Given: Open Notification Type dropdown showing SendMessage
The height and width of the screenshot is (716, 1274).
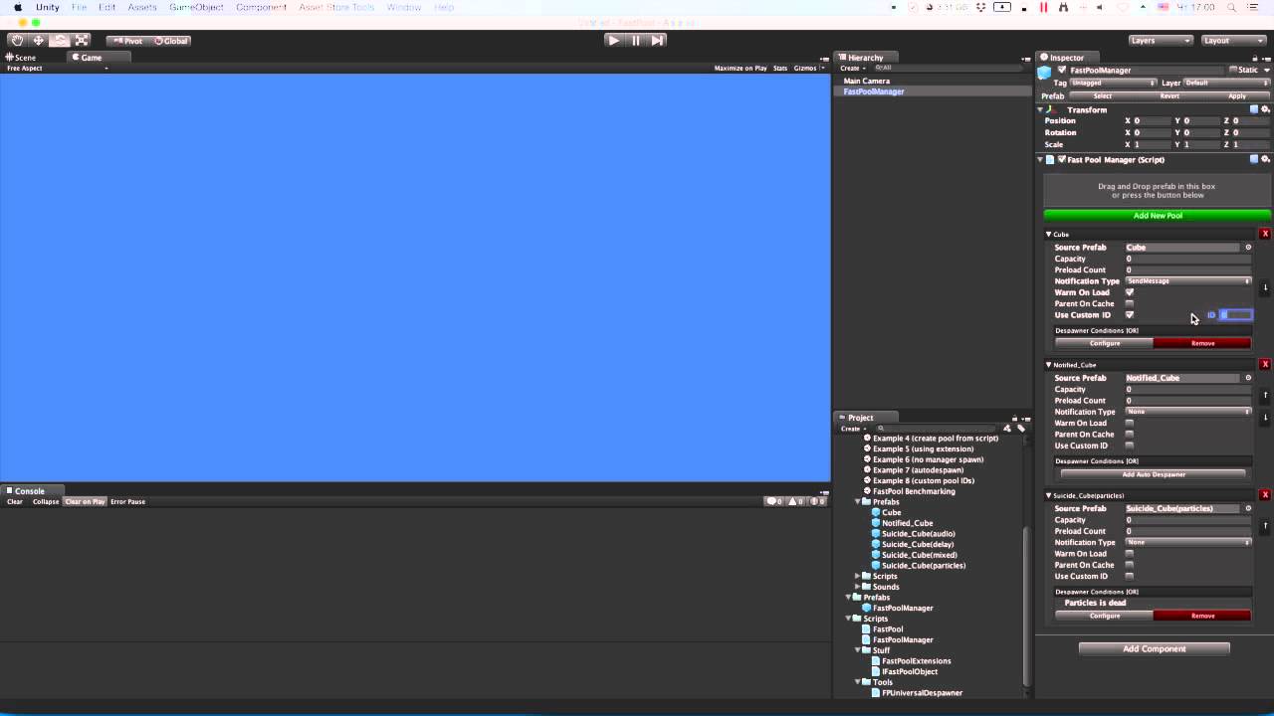Looking at the screenshot, I should click(1188, 281).
